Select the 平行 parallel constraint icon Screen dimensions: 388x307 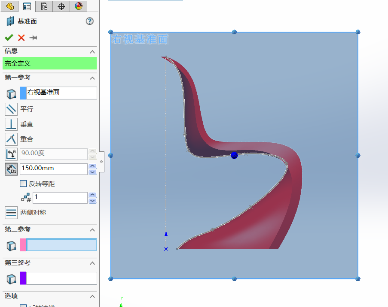[11, 109]
